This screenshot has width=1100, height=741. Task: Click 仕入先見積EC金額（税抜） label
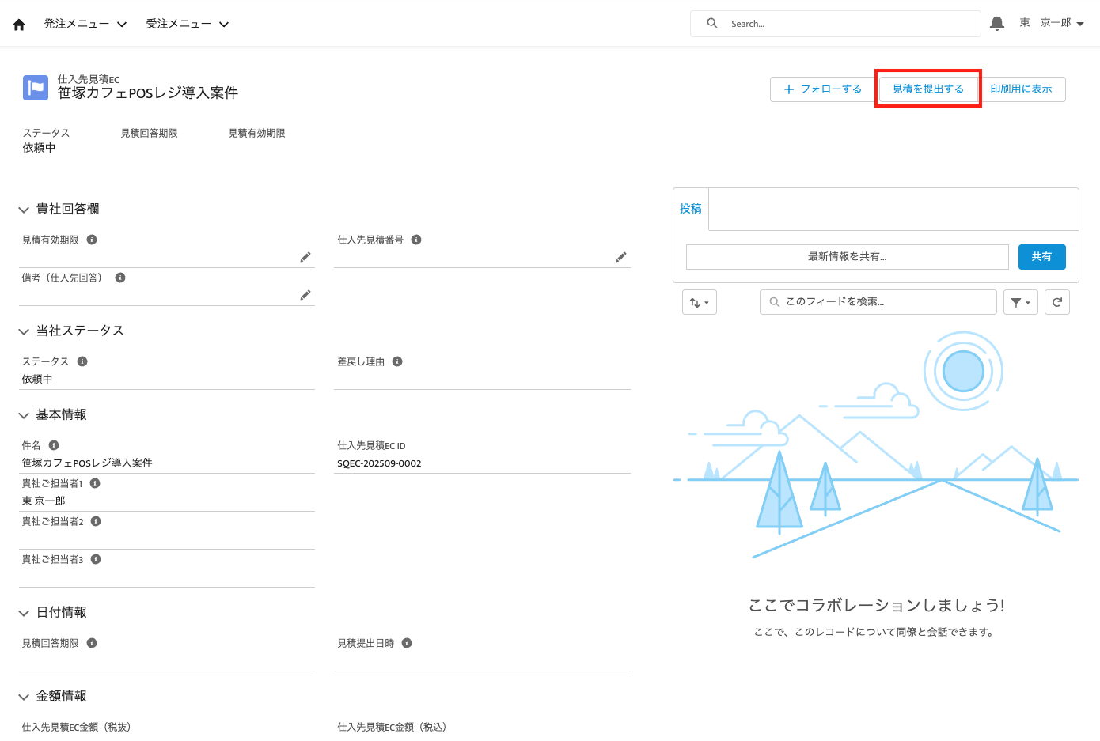[76, 727]
